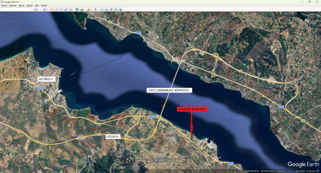Viewport: 321px width, 173px height.
Task: Open the Araçlar menu
Action: tap(30, 5)
